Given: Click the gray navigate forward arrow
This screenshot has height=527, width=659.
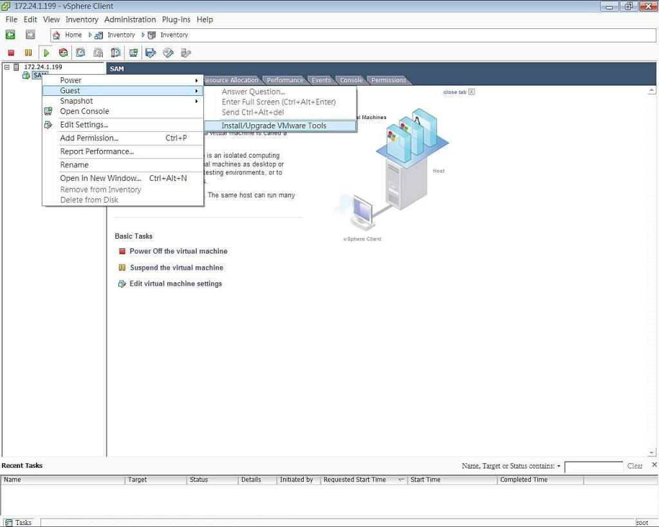Looking at the screenshot, I should (30, 35).
